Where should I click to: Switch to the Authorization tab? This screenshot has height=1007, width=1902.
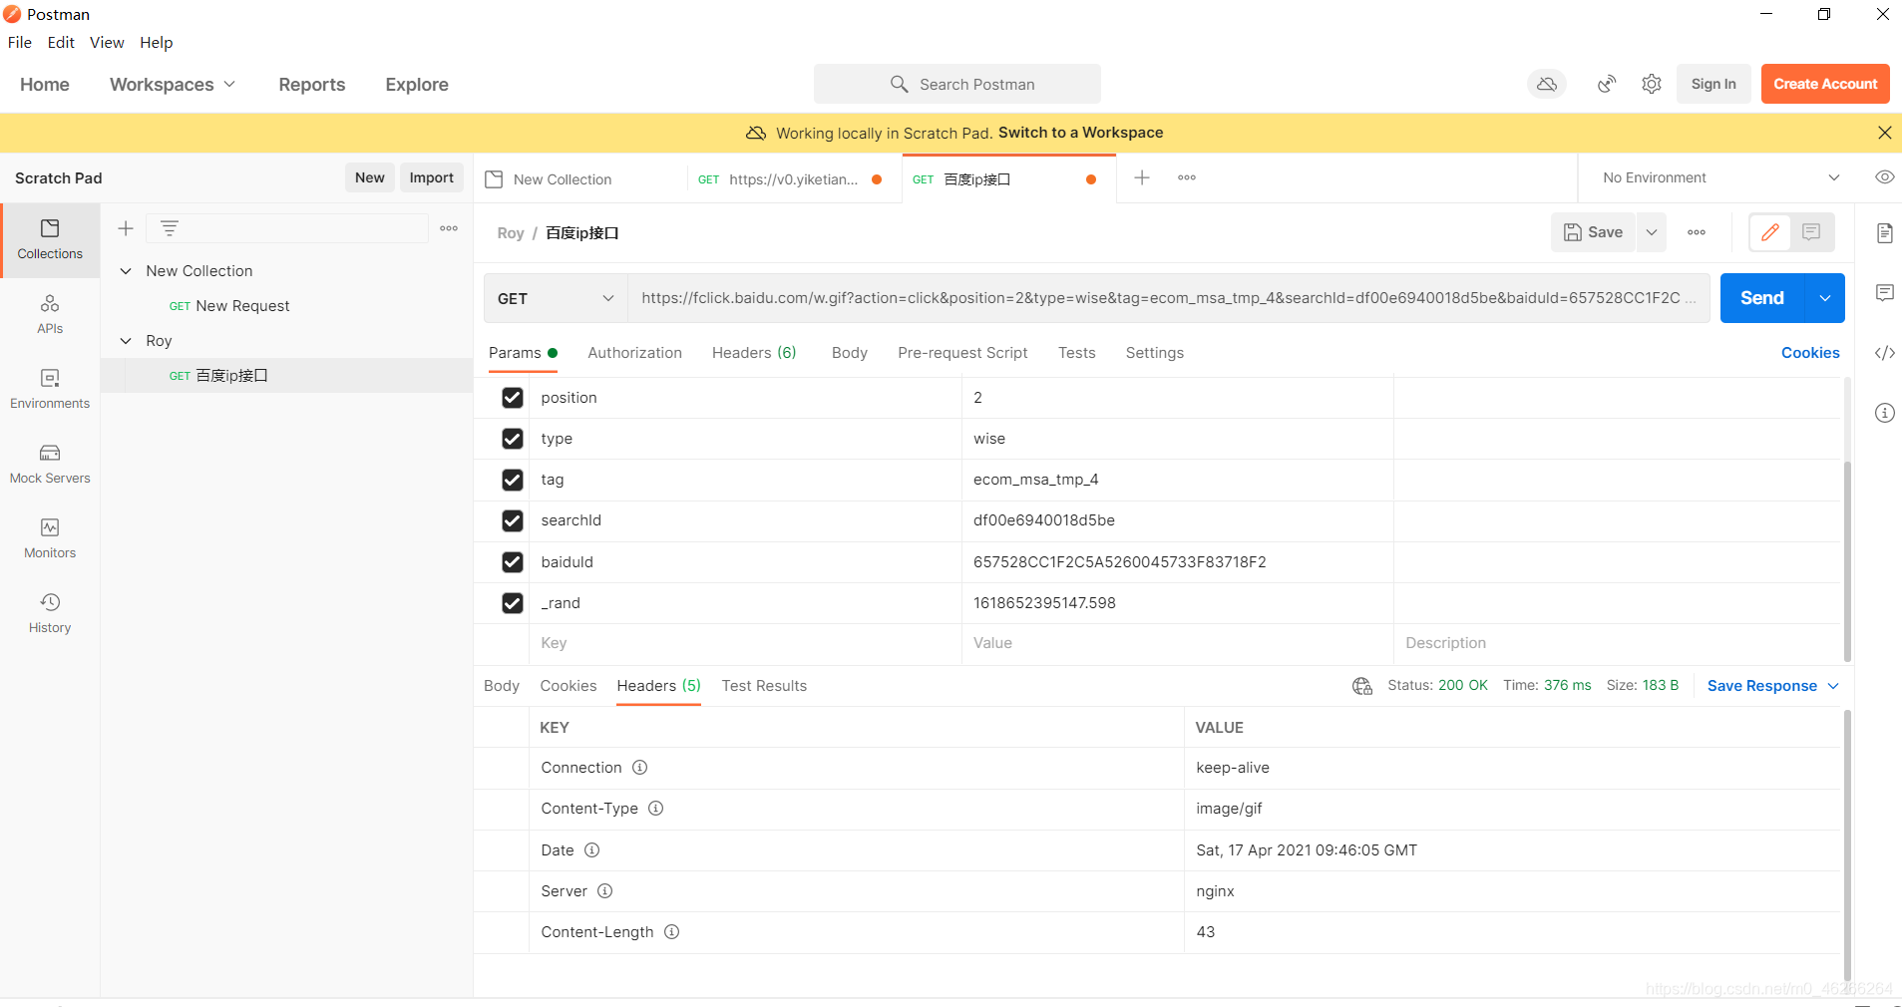tap(634, 353)
